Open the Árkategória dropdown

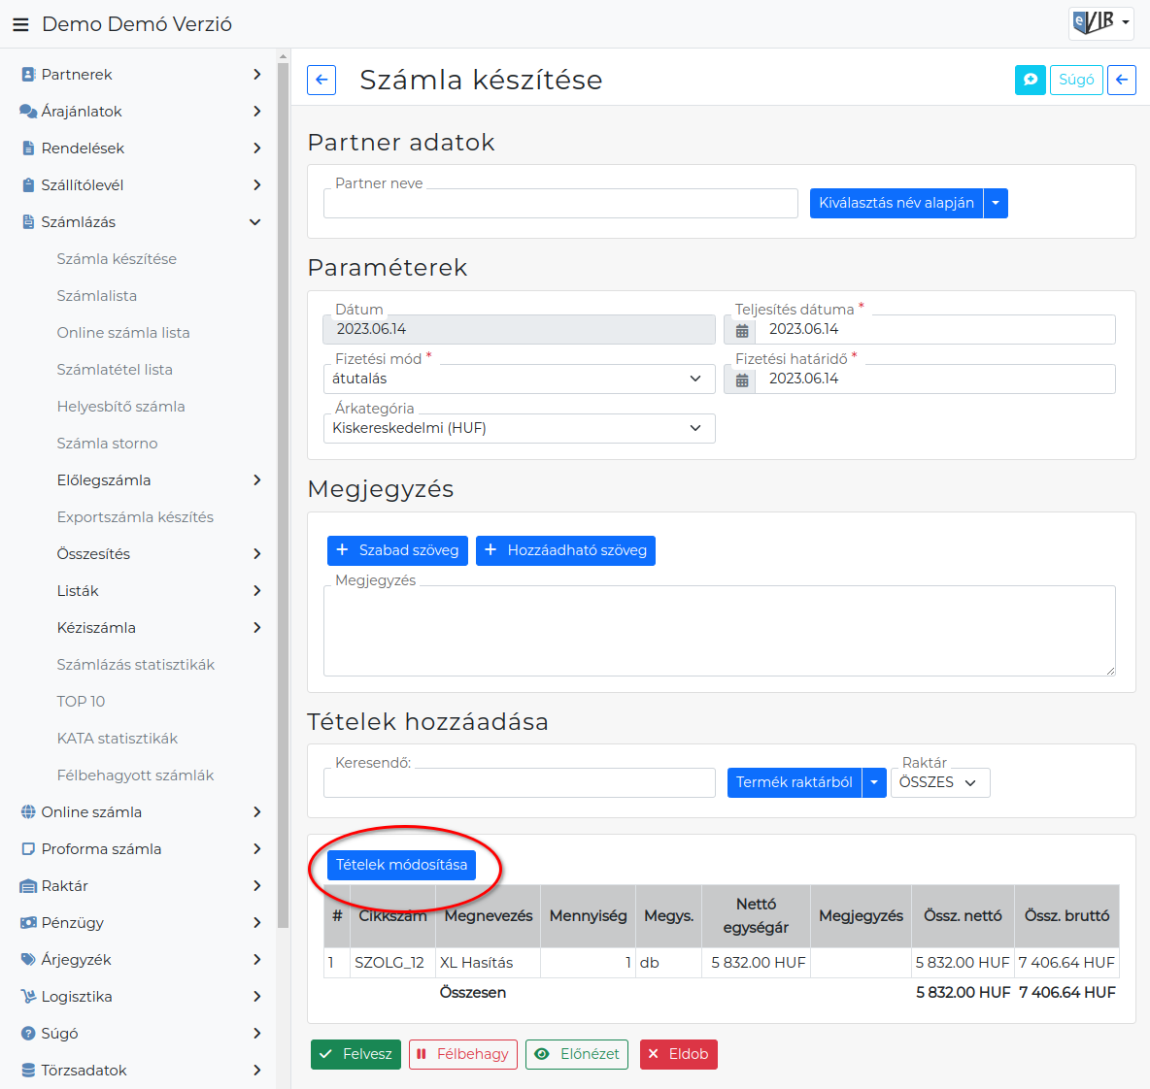pos(520,428)
